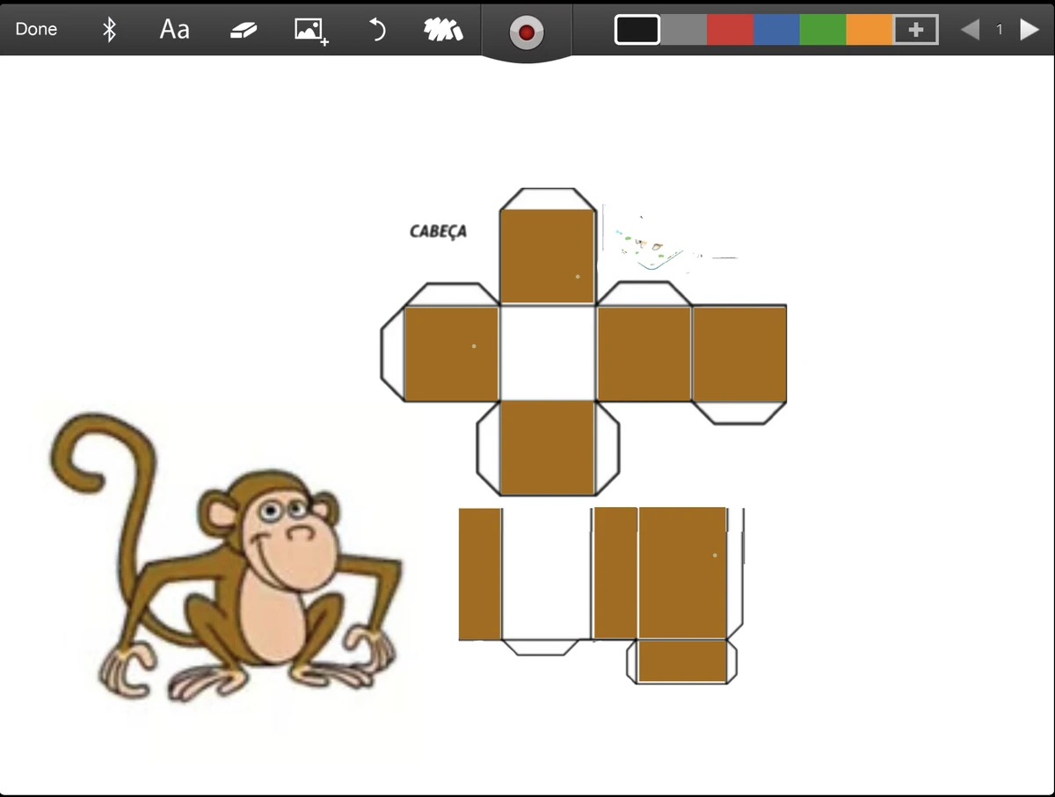The image size is (1055, 797).
Task: Open the add image picker
Action: pos(310,29)
